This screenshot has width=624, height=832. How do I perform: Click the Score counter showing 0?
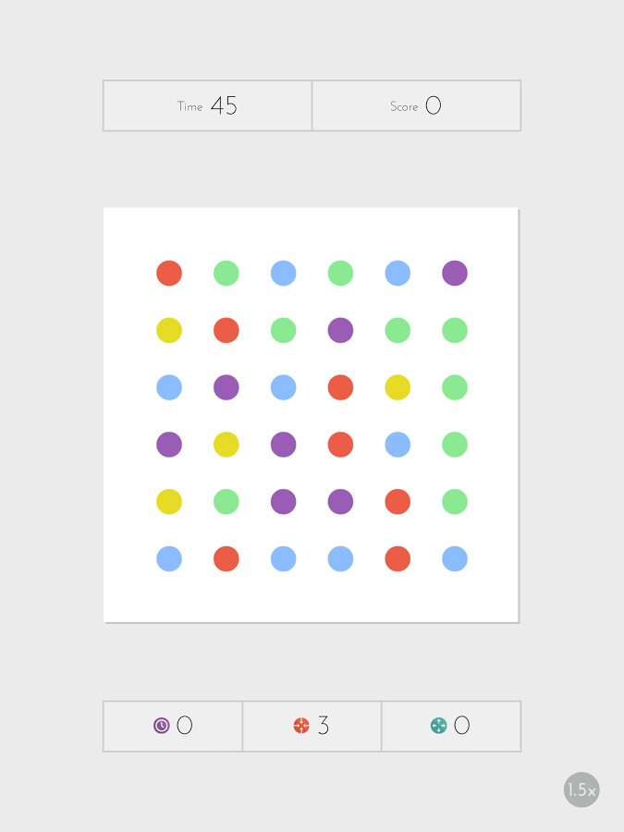(416, 105)
